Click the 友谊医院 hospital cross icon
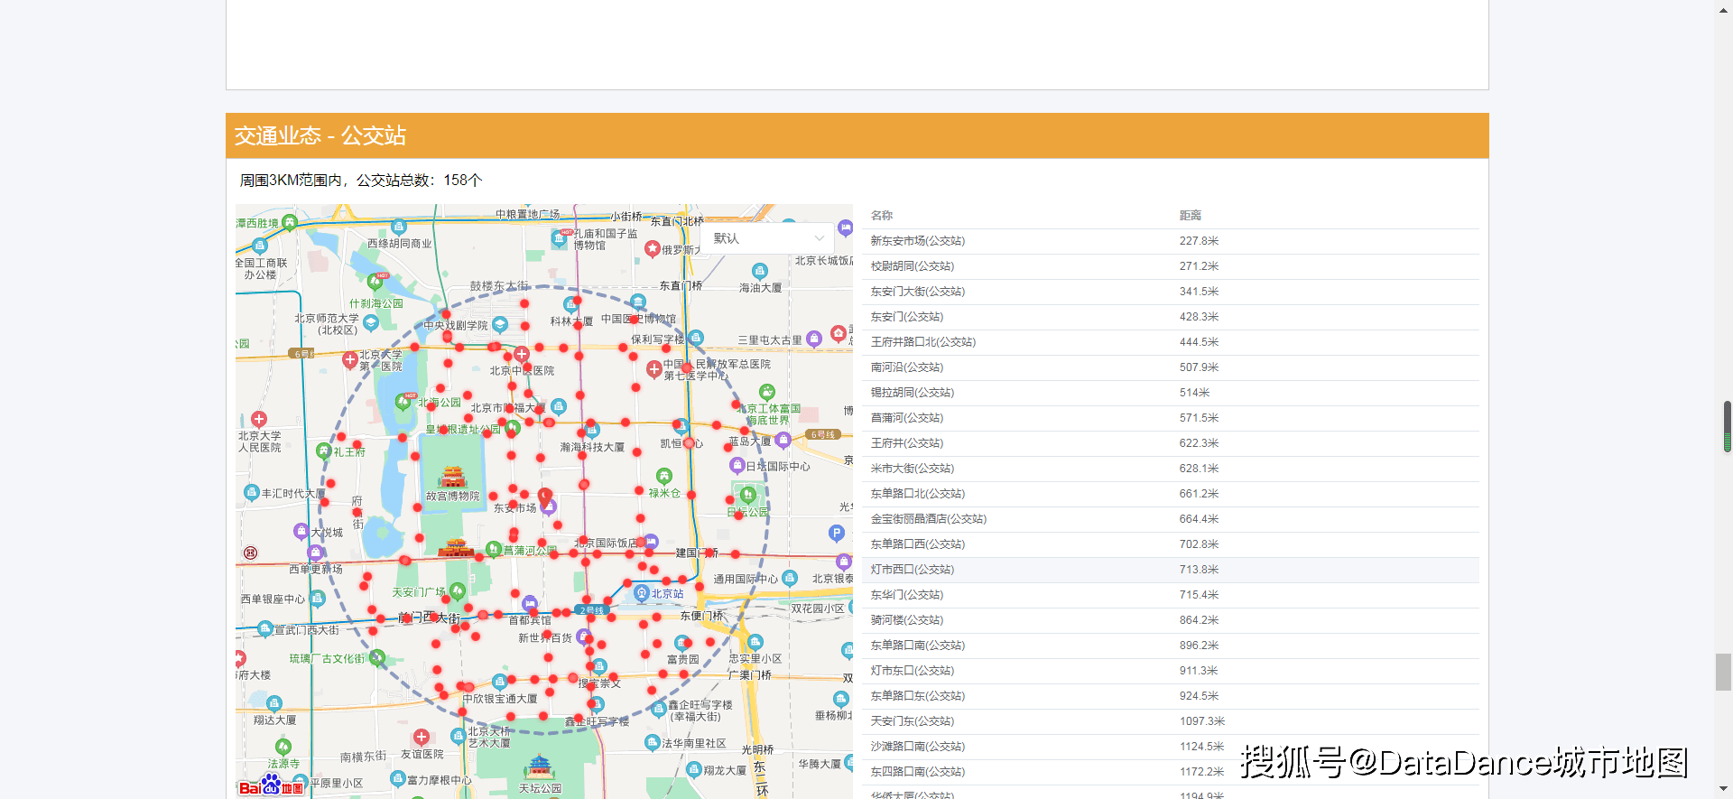The height and width of the screenshot is (799, 1733). [422, 738]
